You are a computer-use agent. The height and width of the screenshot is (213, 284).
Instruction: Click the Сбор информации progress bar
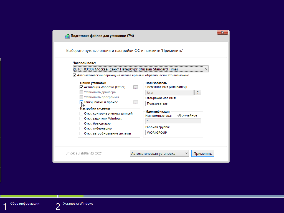click(29, 196)
